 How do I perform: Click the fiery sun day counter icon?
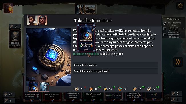tap(8, 8)
